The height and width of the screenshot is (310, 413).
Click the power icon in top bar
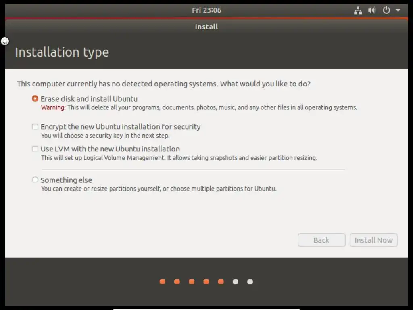click(x=386, y=10)
